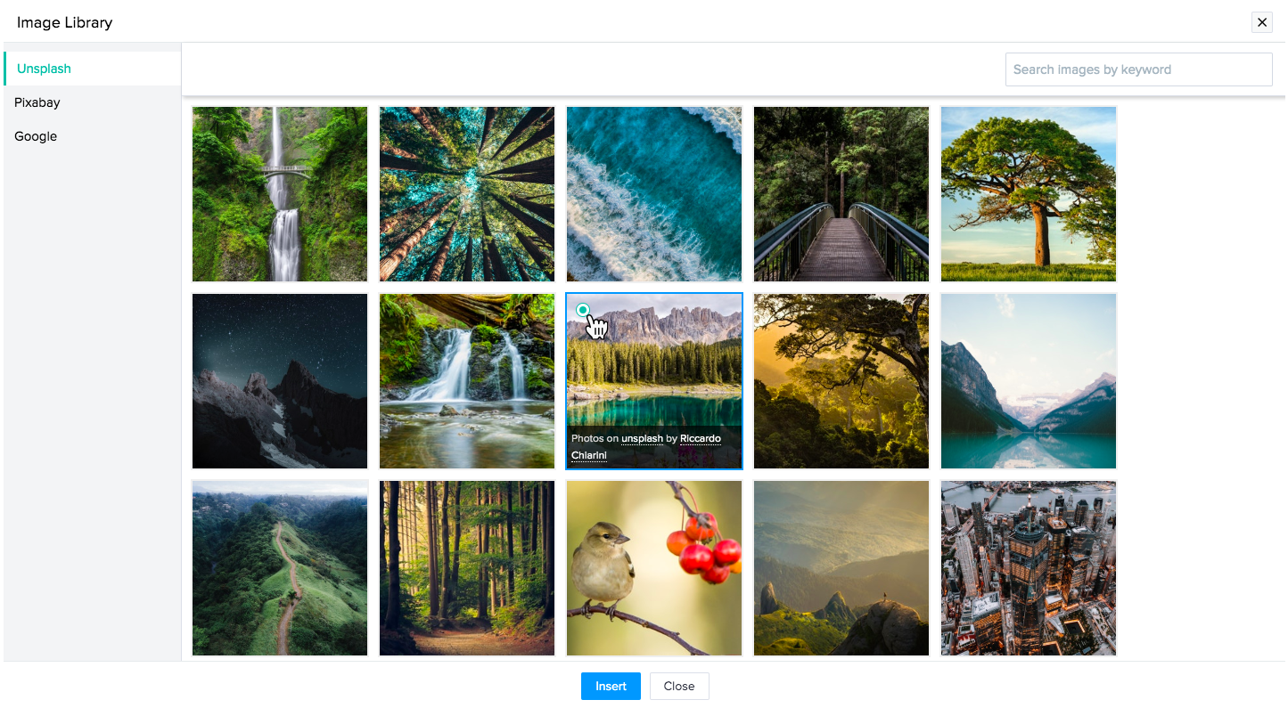Open Riccardo Chiarini's photographer link

(x=700, y=438)
